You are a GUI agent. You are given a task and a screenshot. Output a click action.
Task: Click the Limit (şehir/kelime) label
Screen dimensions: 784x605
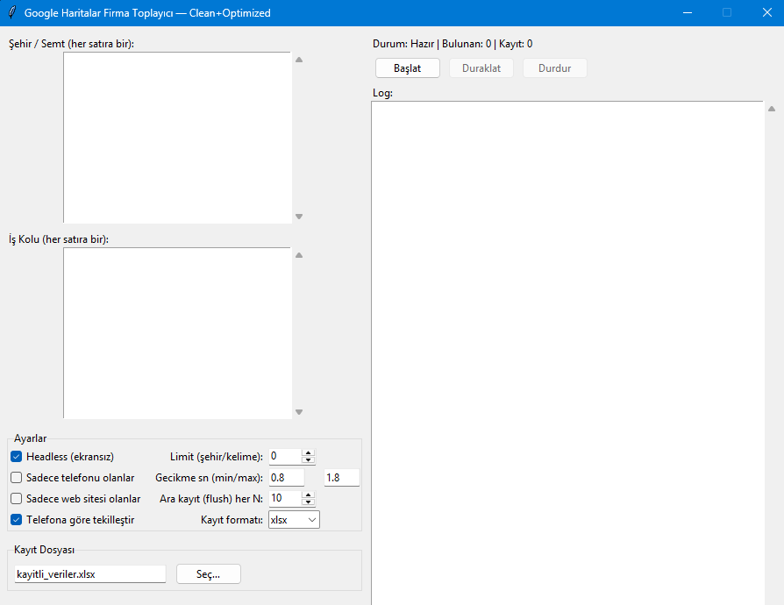pyautogui.click(x=217, y=457)
